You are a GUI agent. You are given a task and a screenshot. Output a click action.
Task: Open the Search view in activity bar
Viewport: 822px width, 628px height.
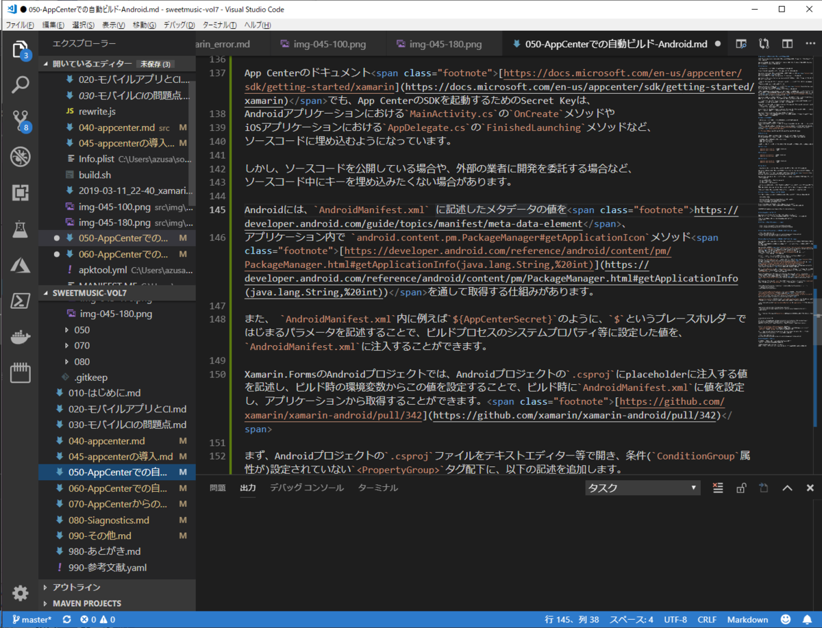(20, 86)
